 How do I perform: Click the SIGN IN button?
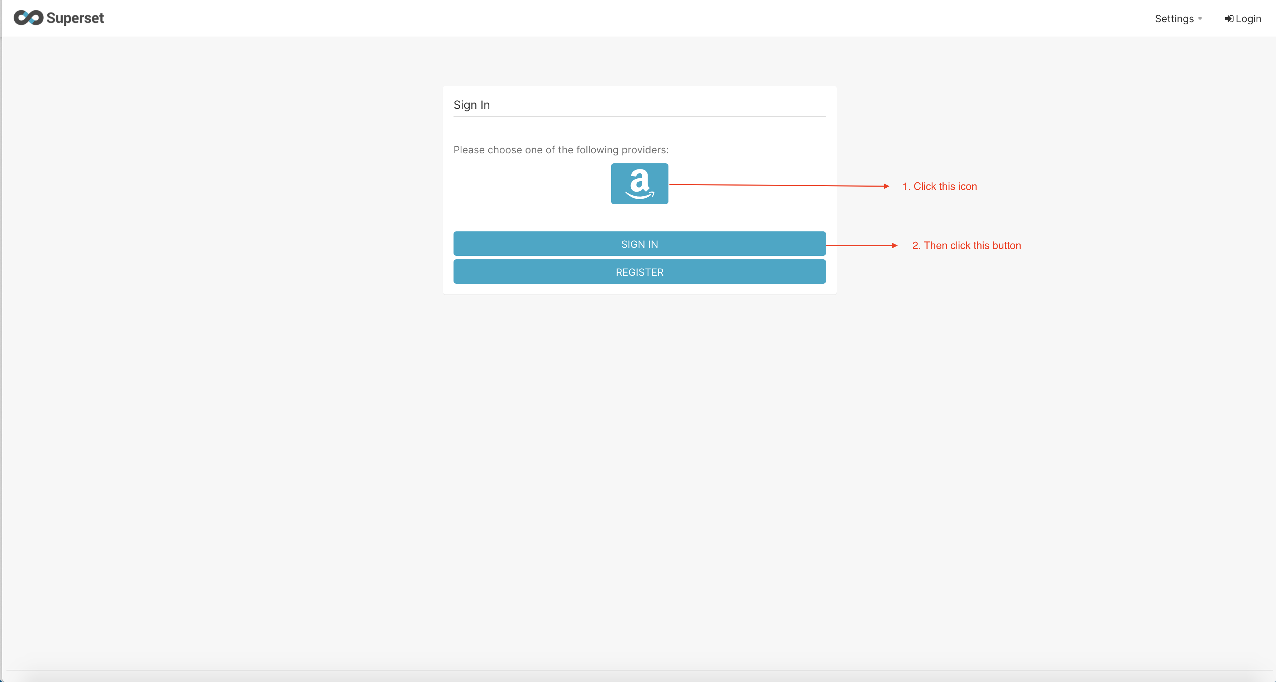pyautogui.click(x=640, y=244)
